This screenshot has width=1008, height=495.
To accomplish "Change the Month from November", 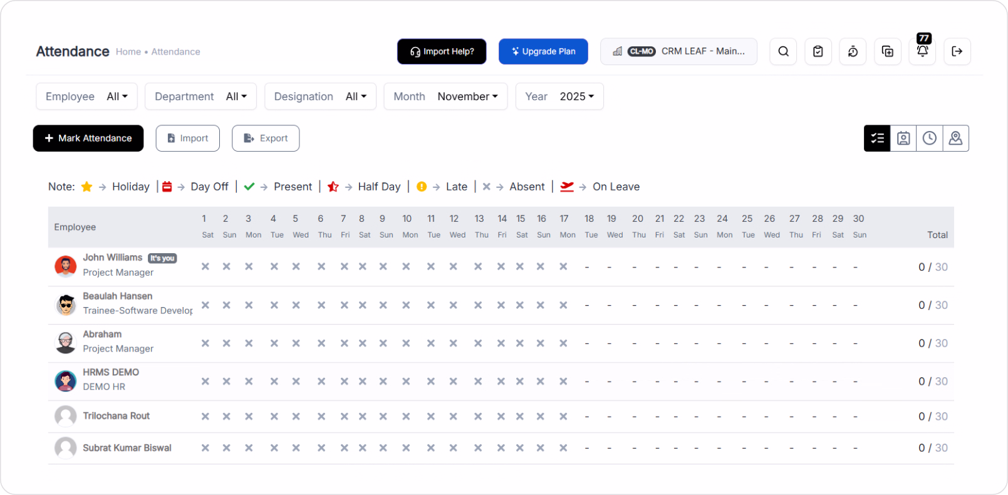I will [467, 96].
